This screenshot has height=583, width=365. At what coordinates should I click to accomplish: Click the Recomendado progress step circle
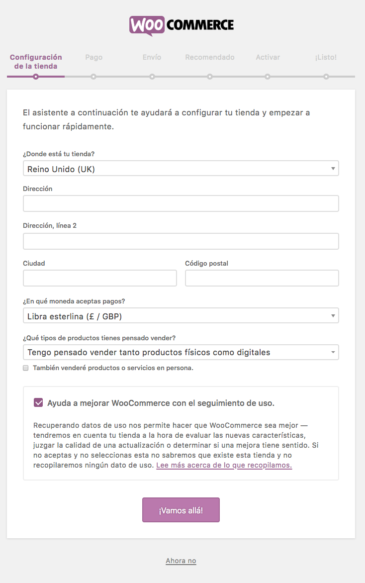210,77
